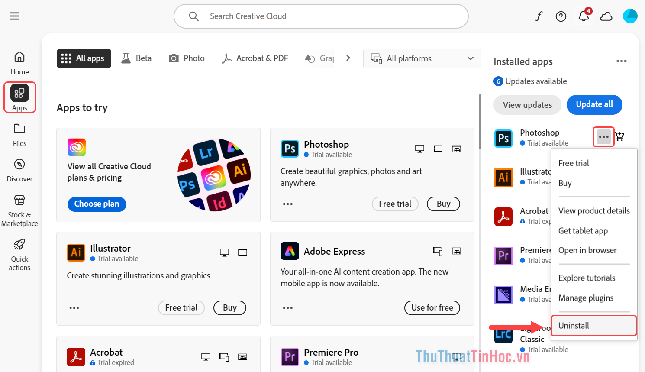645x372 pixels.
Task: Open more options on Adobe Express card
Action: click(288, 308)
